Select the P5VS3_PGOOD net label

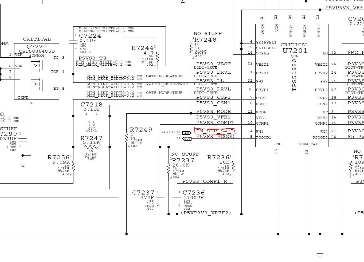click(215, 137)
